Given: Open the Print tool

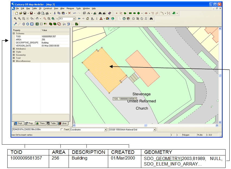Looking at the screenshot, I should [x=39, y=13].
